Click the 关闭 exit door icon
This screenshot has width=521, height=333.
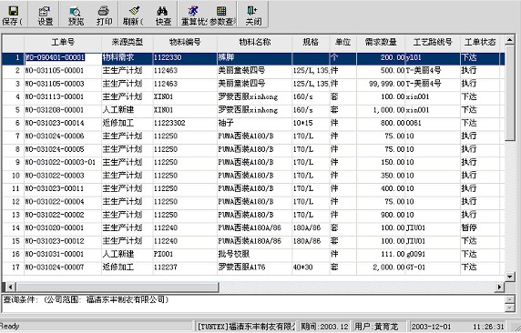(x=252, y=11)
